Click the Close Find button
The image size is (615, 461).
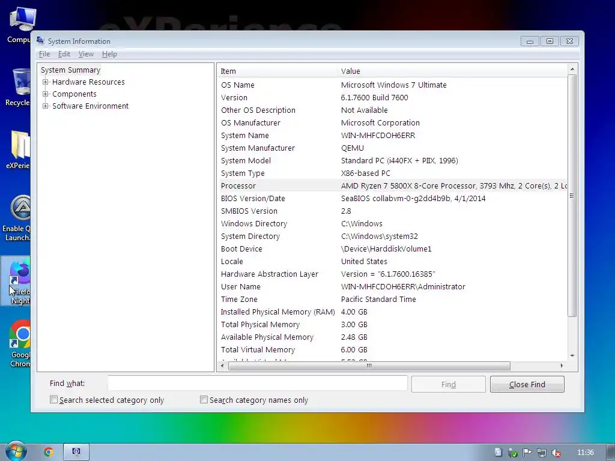pyautogui.click(x=527, y=384)
